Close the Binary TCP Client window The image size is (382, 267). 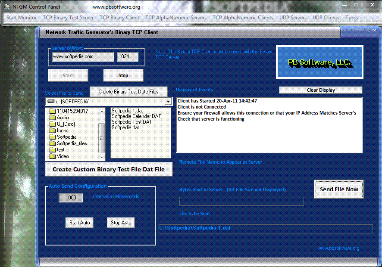(375, 30)
